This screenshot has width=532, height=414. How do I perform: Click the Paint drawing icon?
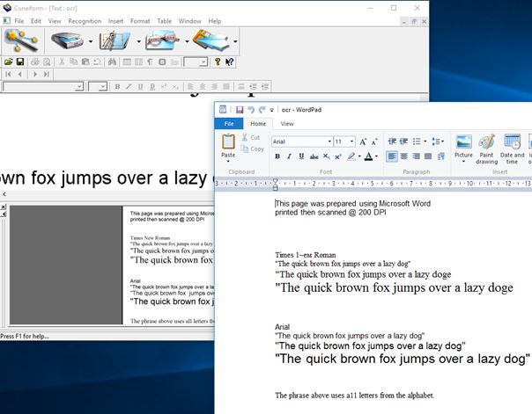tap(487, 146)
